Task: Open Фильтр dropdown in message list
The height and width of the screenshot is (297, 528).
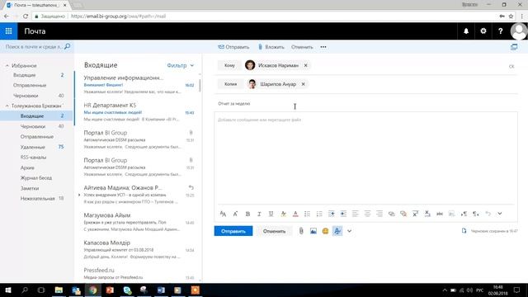Action: click(181, 65)
